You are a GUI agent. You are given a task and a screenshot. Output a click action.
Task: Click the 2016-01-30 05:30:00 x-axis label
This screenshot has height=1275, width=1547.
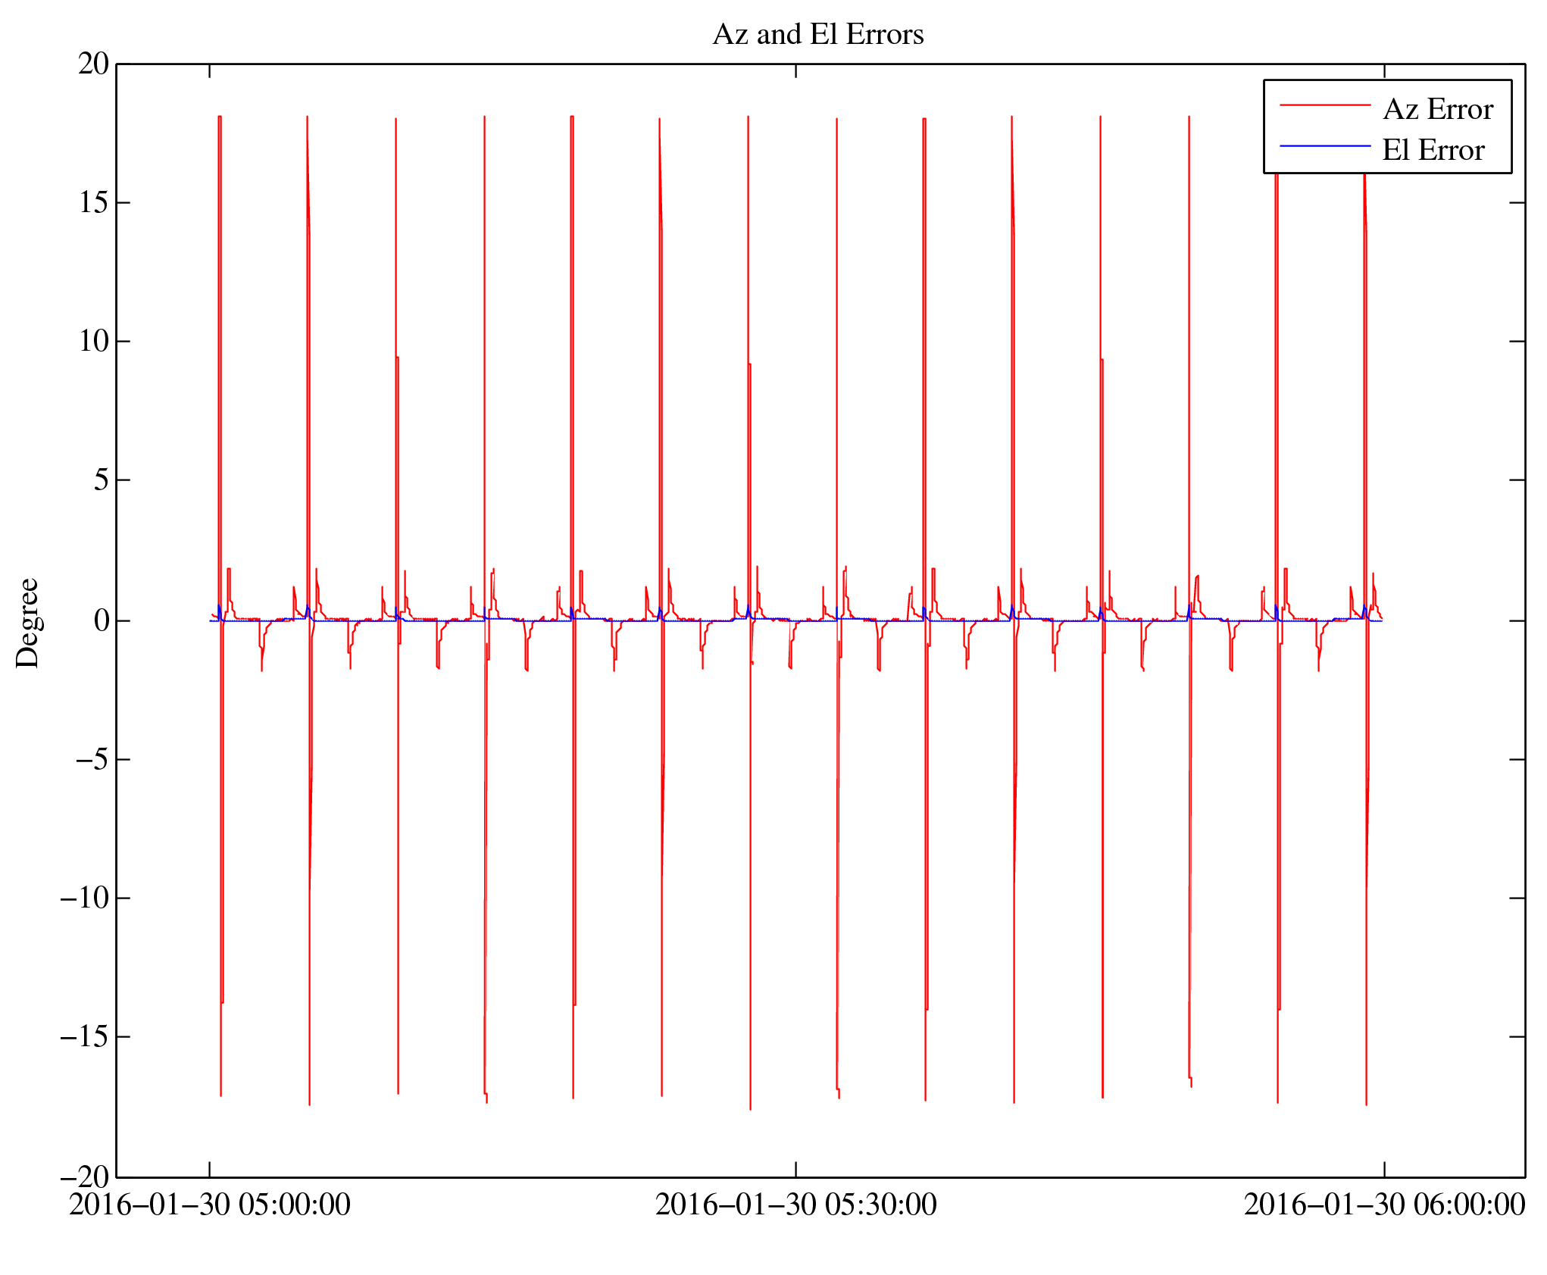click(x=795, y=1205)
